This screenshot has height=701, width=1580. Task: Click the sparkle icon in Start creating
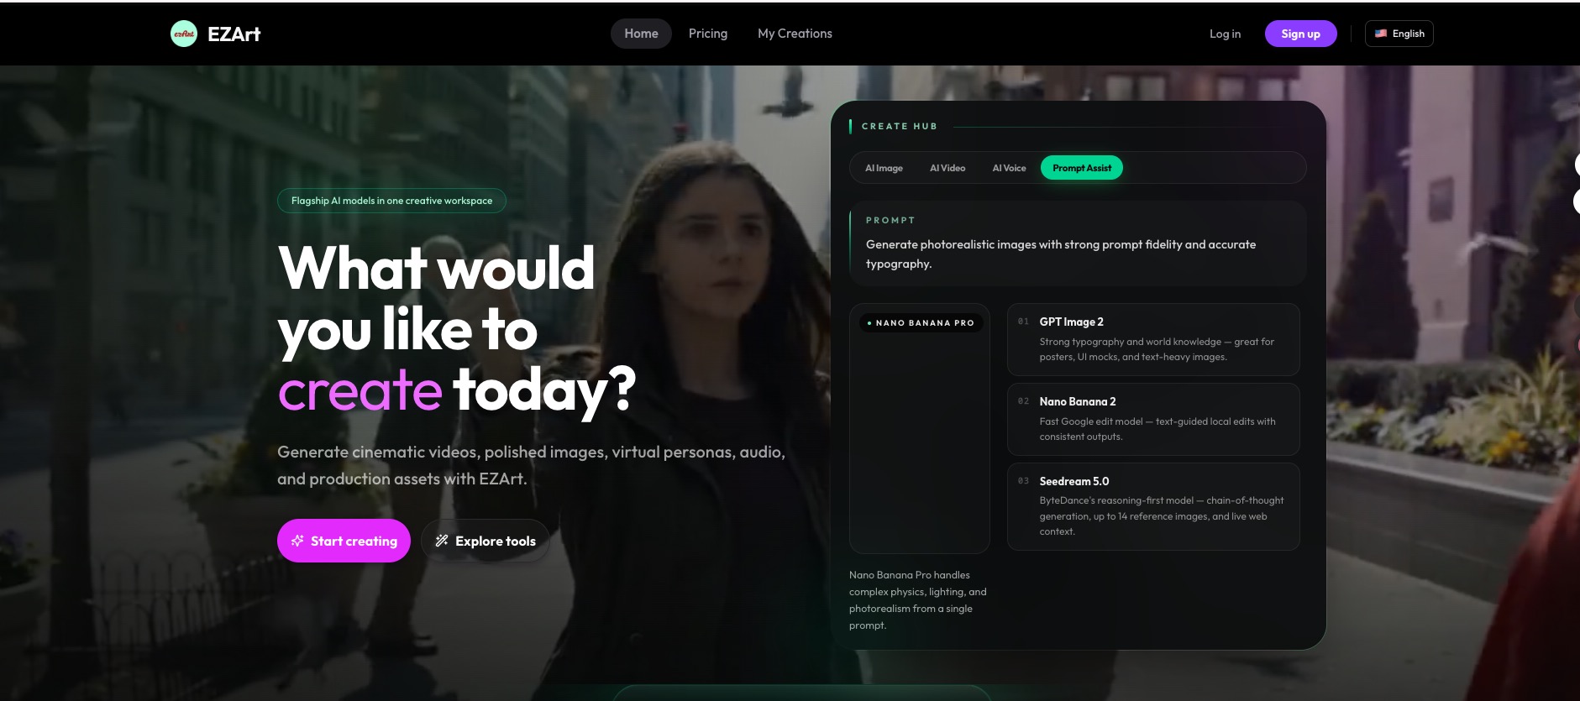[x=297, y=541]
